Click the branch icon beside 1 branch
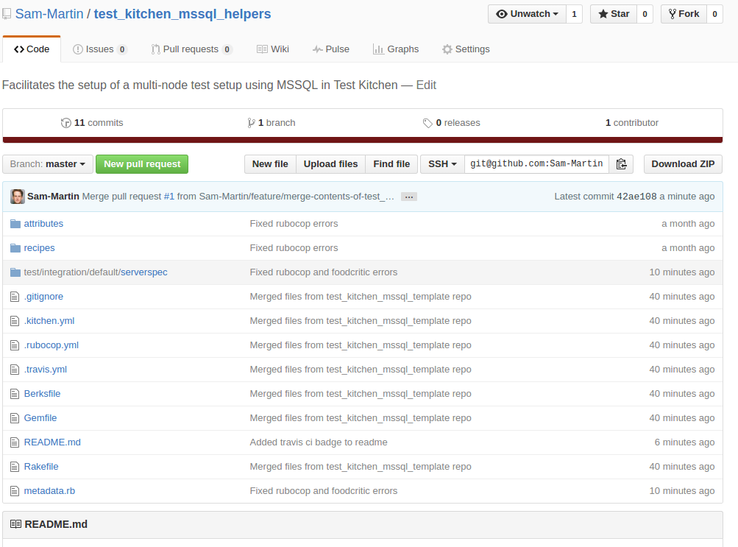Viewport: 738px width, 547px height. 252,123
